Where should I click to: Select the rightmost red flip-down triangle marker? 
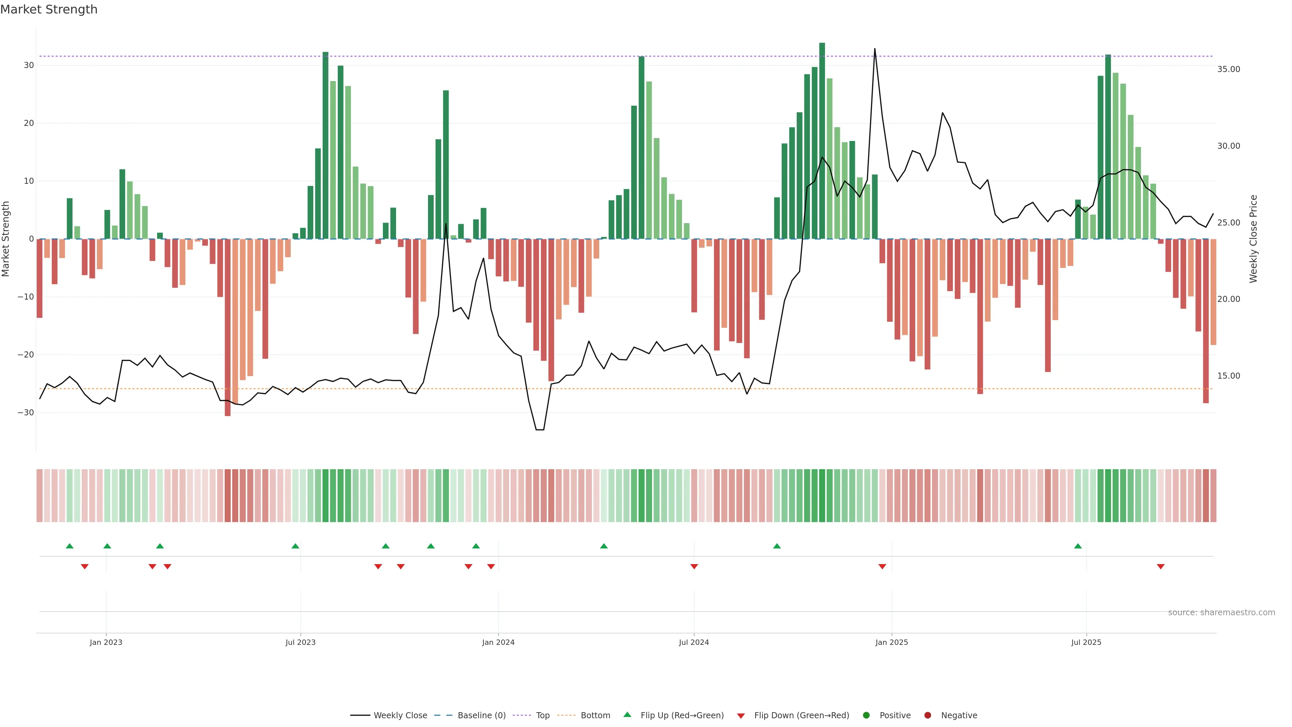tap(1160, 566)
